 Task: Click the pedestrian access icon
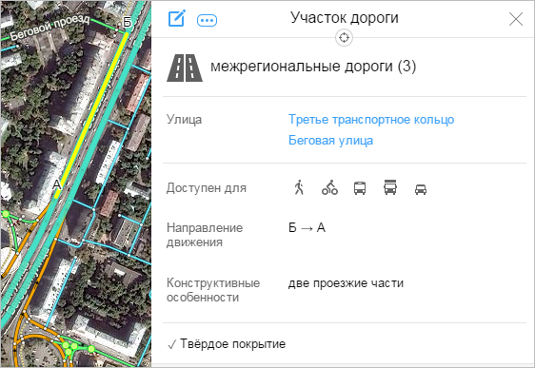pos(299,187)
